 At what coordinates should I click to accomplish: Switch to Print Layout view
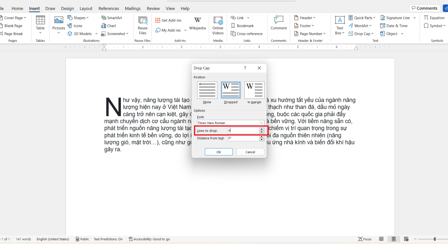394,239
